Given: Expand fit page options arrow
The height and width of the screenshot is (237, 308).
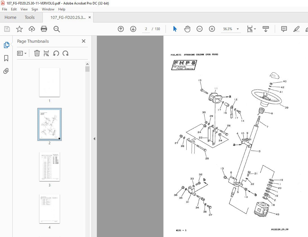Looking at the screenshot, I should point(255,29).
